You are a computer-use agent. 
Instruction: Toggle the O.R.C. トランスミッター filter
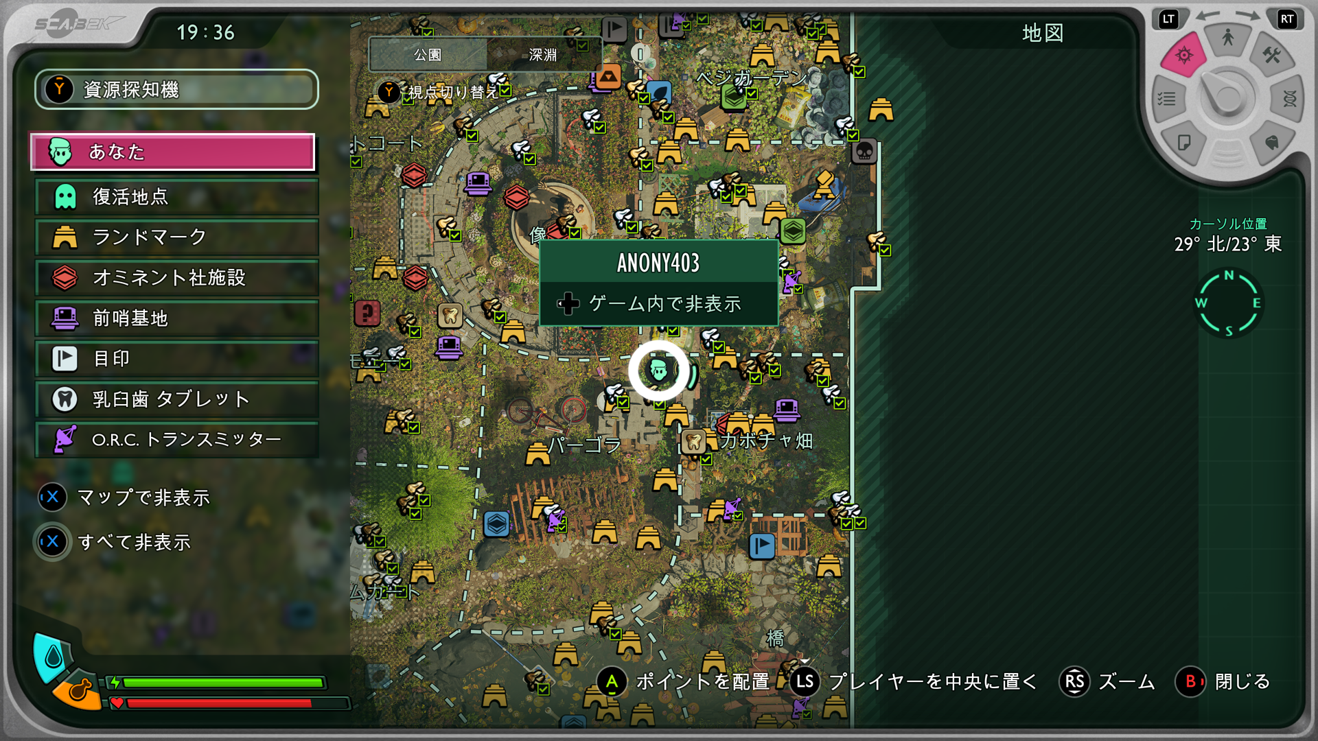pyautogui.click(x=177, y=440)
